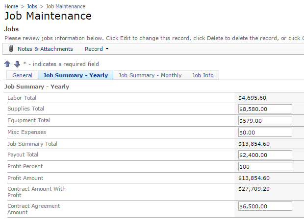
Task: Click the up arrow record icon
Action: click(7, 64)
